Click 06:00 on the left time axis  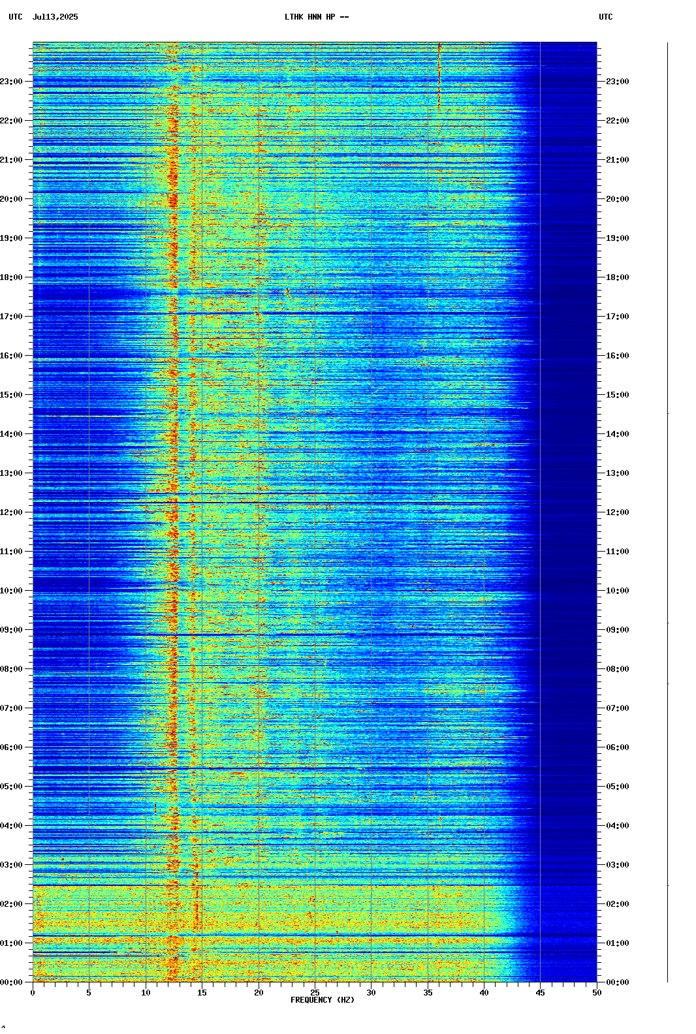[11, 747]
